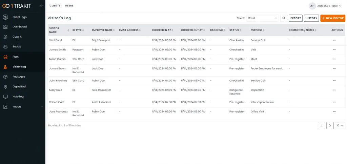
Task: Click the New Visitor button
Action: point(333,18)
